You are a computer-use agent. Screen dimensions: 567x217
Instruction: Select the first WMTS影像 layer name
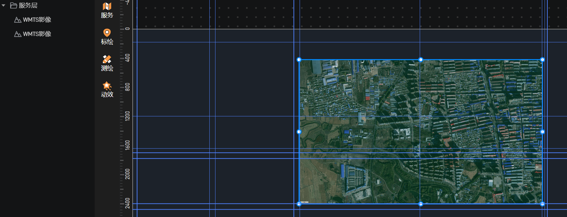point(37,20)
